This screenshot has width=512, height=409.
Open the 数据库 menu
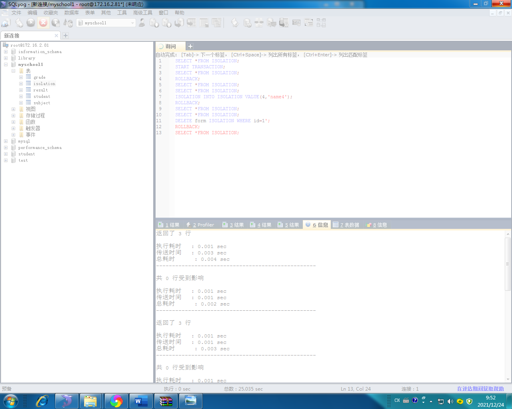(x=72, y=13)
